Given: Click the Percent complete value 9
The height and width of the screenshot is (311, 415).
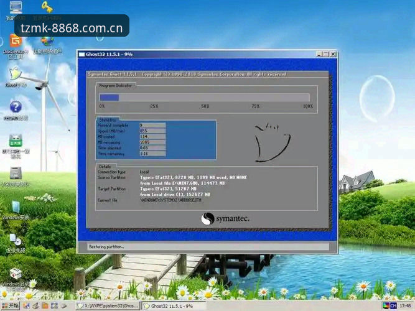Looking at the screenshot, I should point(152,125).
